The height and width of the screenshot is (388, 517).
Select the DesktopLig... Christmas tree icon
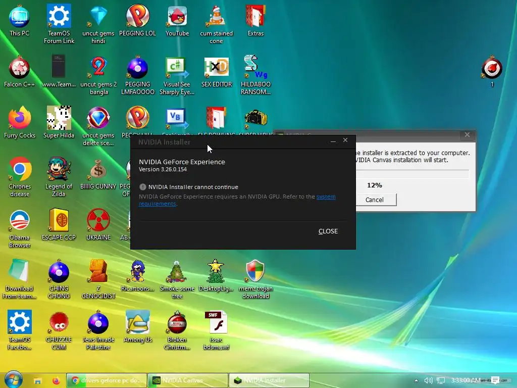click(x=216, y=276)
